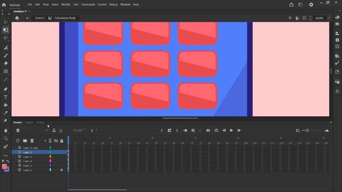Open the File menu
This screenshot has width=342, height=192.
(30, 4)
